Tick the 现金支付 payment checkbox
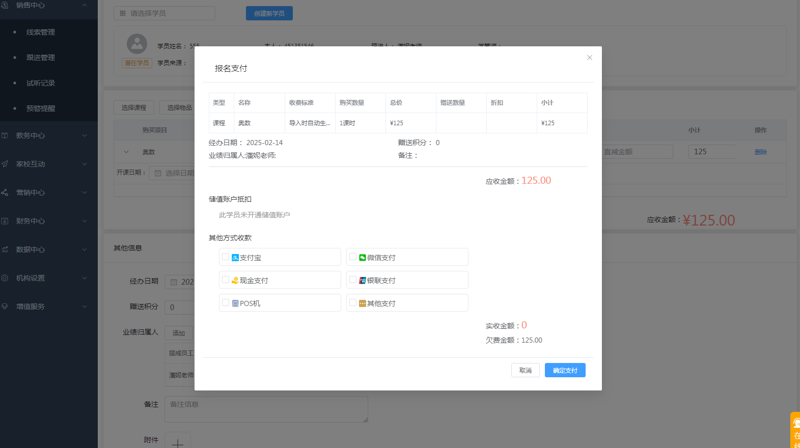This screenshot has height=448, width=800. click(x=226, y=279)
